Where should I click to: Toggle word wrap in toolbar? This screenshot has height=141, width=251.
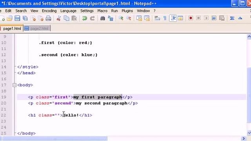coord(157,18)
